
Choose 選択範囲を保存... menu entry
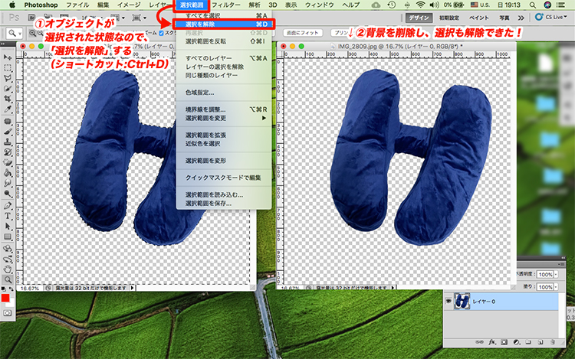coord(224,203)
